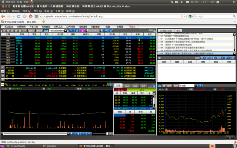Open Firefox launcher in top panel

[x=31, y=2]
